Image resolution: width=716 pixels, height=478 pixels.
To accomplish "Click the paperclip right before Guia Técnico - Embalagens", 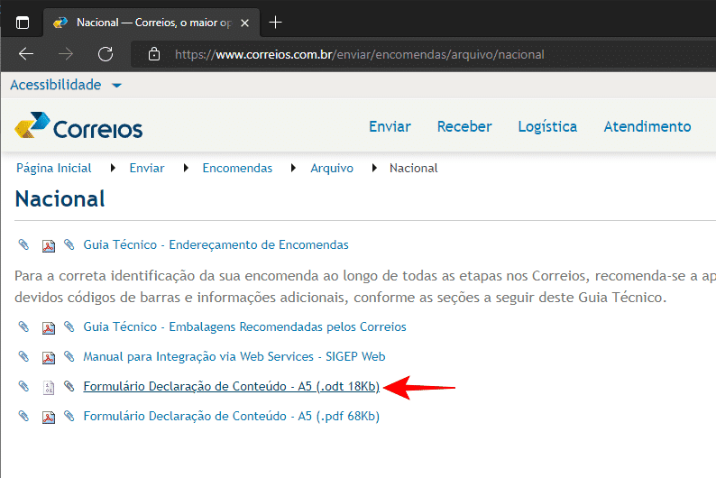I will [x=69, y=326].
